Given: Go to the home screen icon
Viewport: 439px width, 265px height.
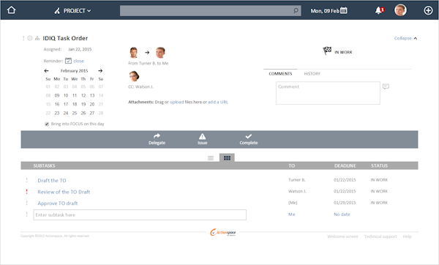Looking at the screenshot, I should pyautogui.click(x=11, y=10).
